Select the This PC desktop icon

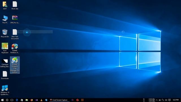(5, 19)
